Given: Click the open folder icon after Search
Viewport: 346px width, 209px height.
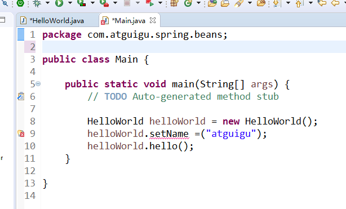Looking at the screenshot, I should click(x=261, y=3).
